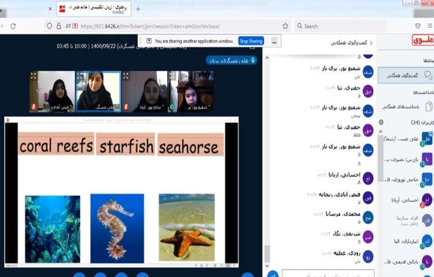
Task: Open a new browser tab
Action: coord(138,9)
